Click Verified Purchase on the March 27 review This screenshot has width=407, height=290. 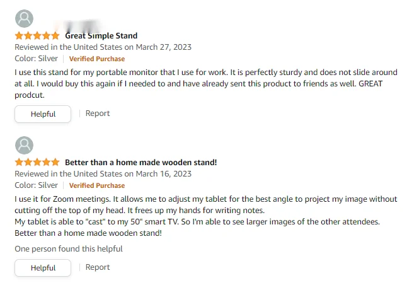tap(97, 59)
